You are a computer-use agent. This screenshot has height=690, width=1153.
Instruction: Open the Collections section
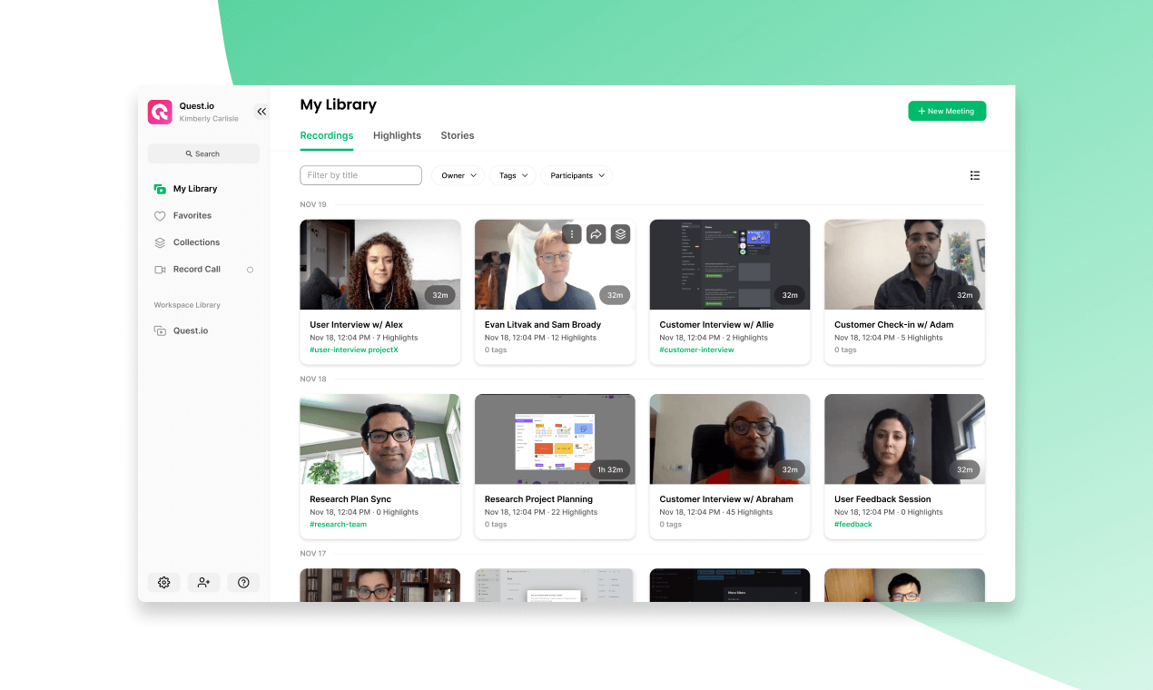click(195, 242)
